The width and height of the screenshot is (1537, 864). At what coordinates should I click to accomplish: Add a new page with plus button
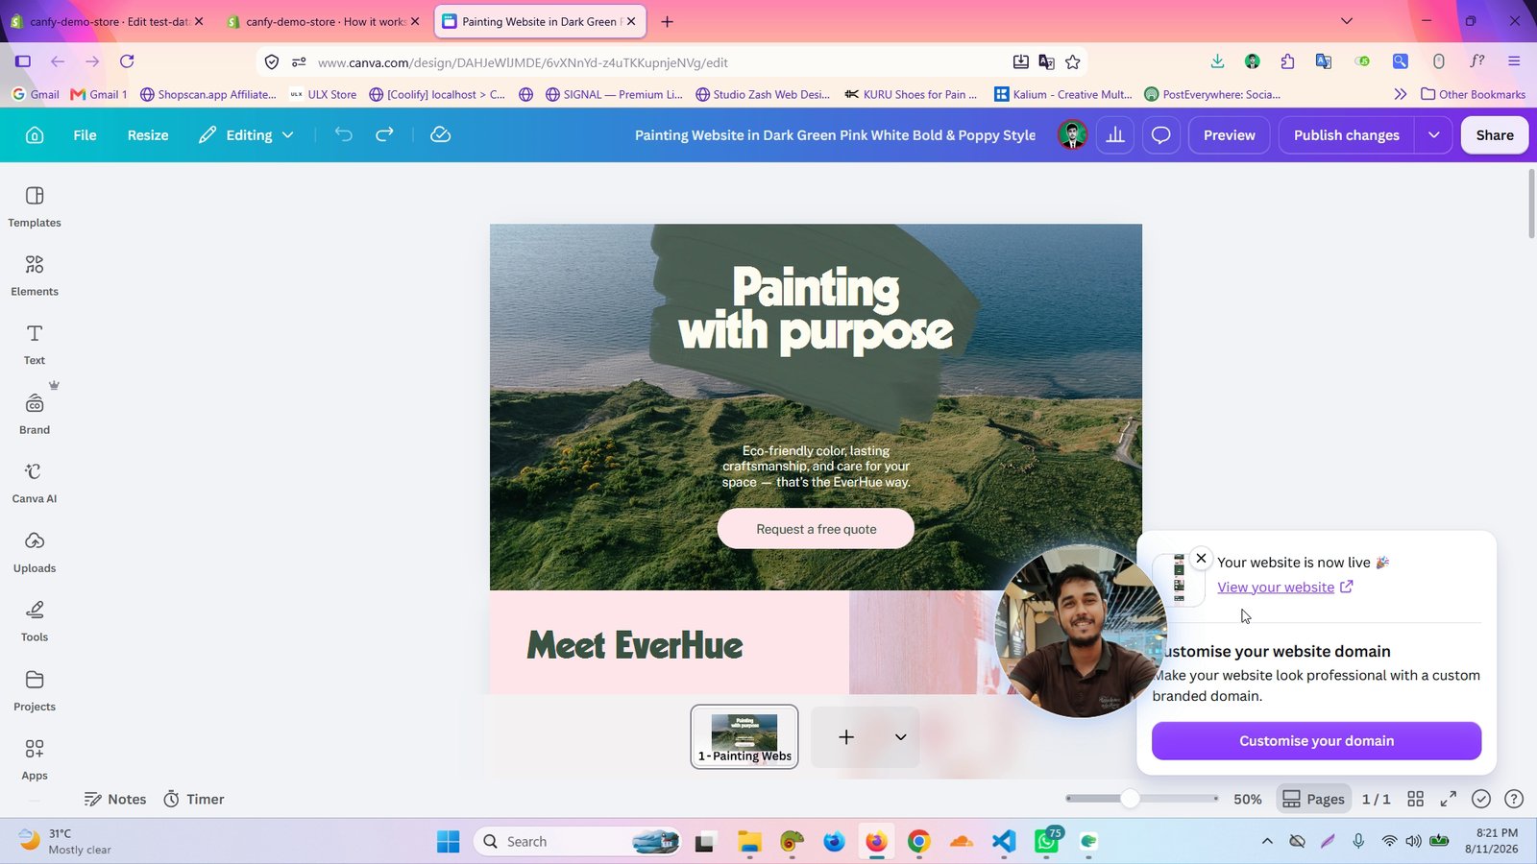click(x=846, y=737)
